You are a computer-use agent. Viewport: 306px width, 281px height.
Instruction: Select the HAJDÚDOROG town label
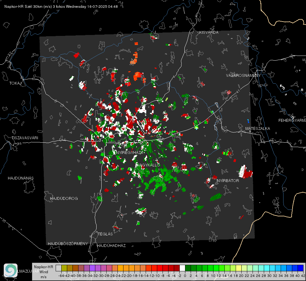(64, 198)
